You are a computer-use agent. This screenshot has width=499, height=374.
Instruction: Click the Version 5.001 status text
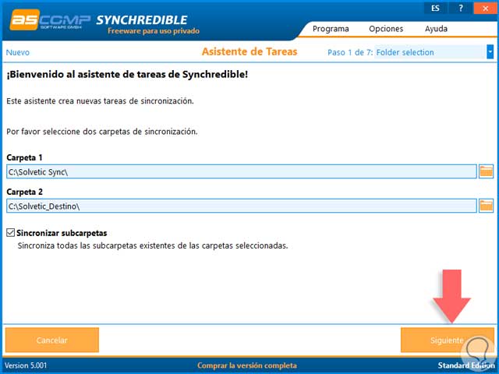26,365
